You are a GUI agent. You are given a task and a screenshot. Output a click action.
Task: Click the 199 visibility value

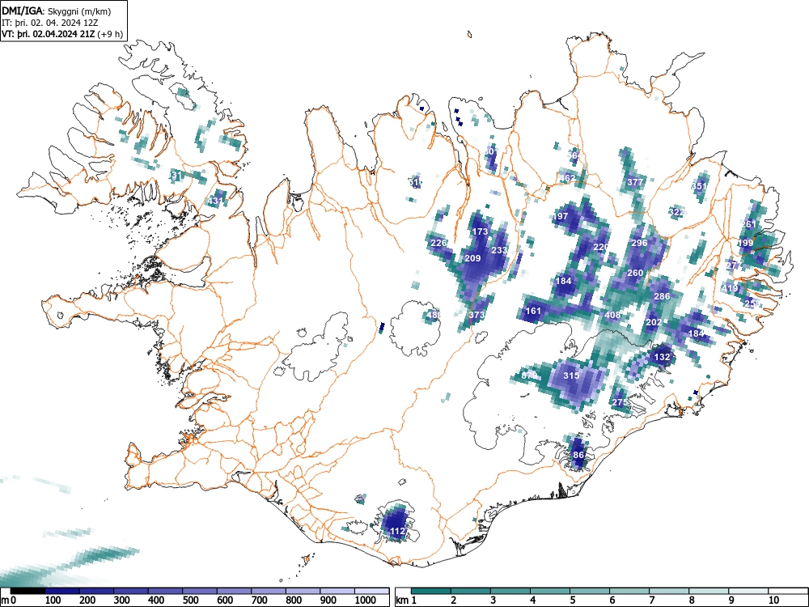tap(746, 243)
